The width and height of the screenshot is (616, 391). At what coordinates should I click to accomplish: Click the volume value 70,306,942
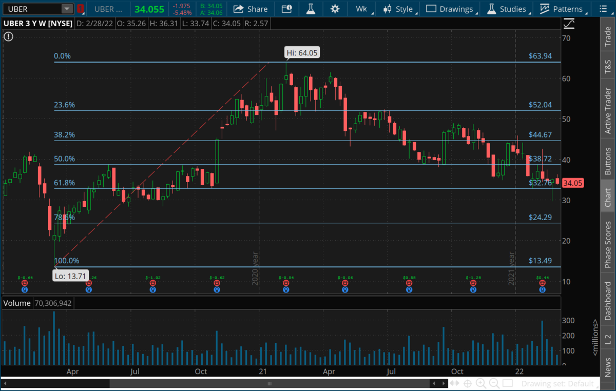click(x=53, y=303)
